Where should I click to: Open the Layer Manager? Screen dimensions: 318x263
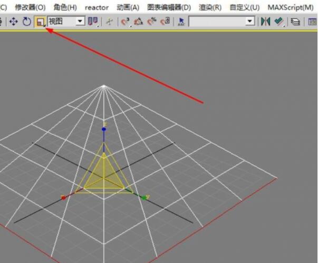[x=296, y=22]
